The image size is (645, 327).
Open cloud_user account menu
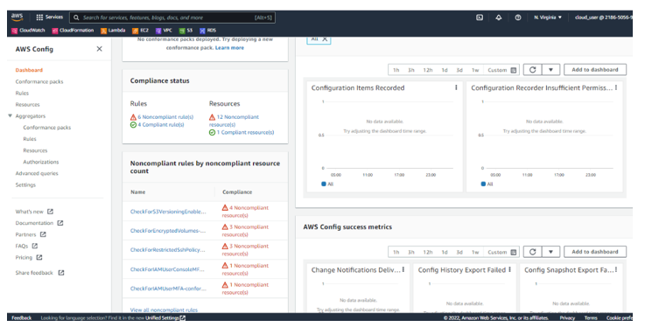coord(604,17)
